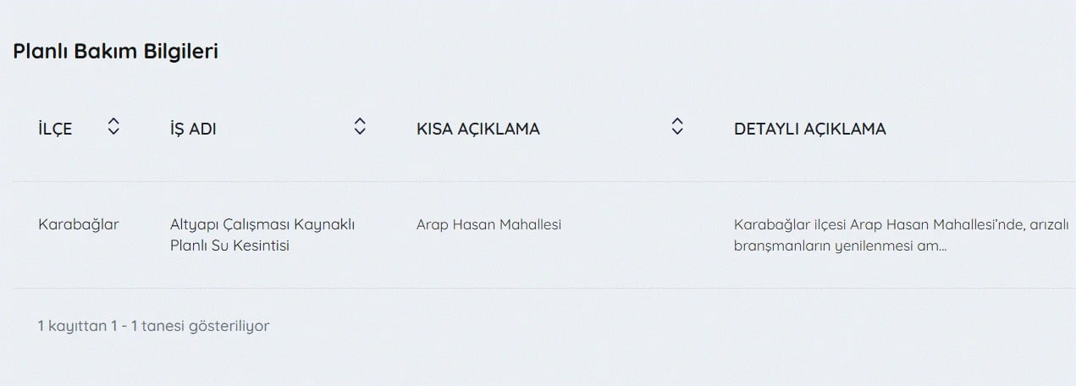Click 'branşmanların yenilenmesi am…' text line
The height and width of the screenshot is (386, 1076).
pos(840,246)
